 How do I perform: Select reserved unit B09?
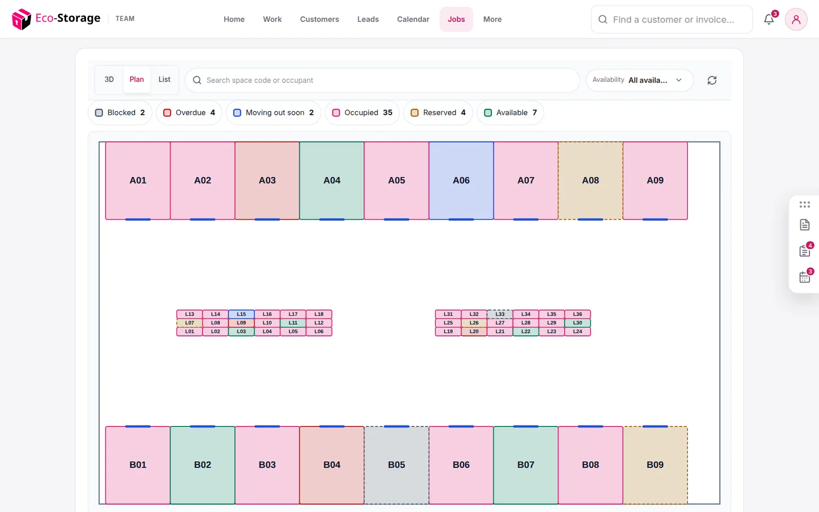point(655,465)
